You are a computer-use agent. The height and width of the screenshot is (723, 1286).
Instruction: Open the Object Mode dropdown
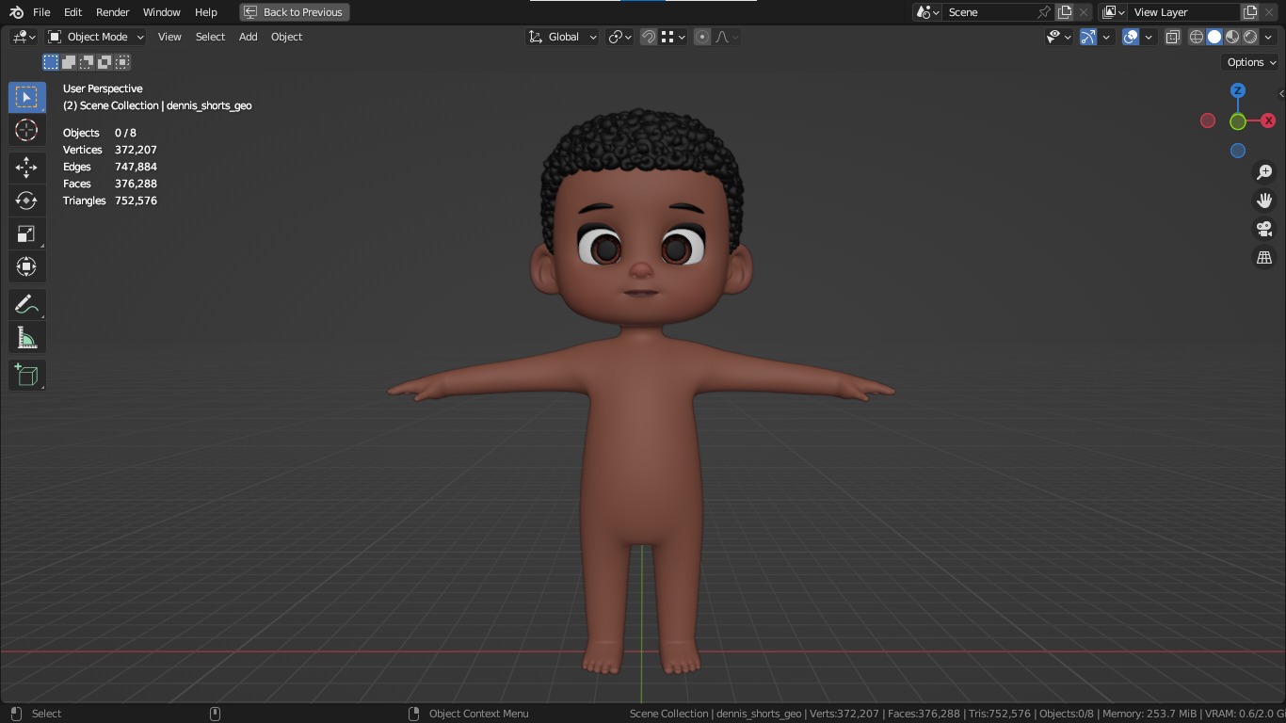coord(96,37)
